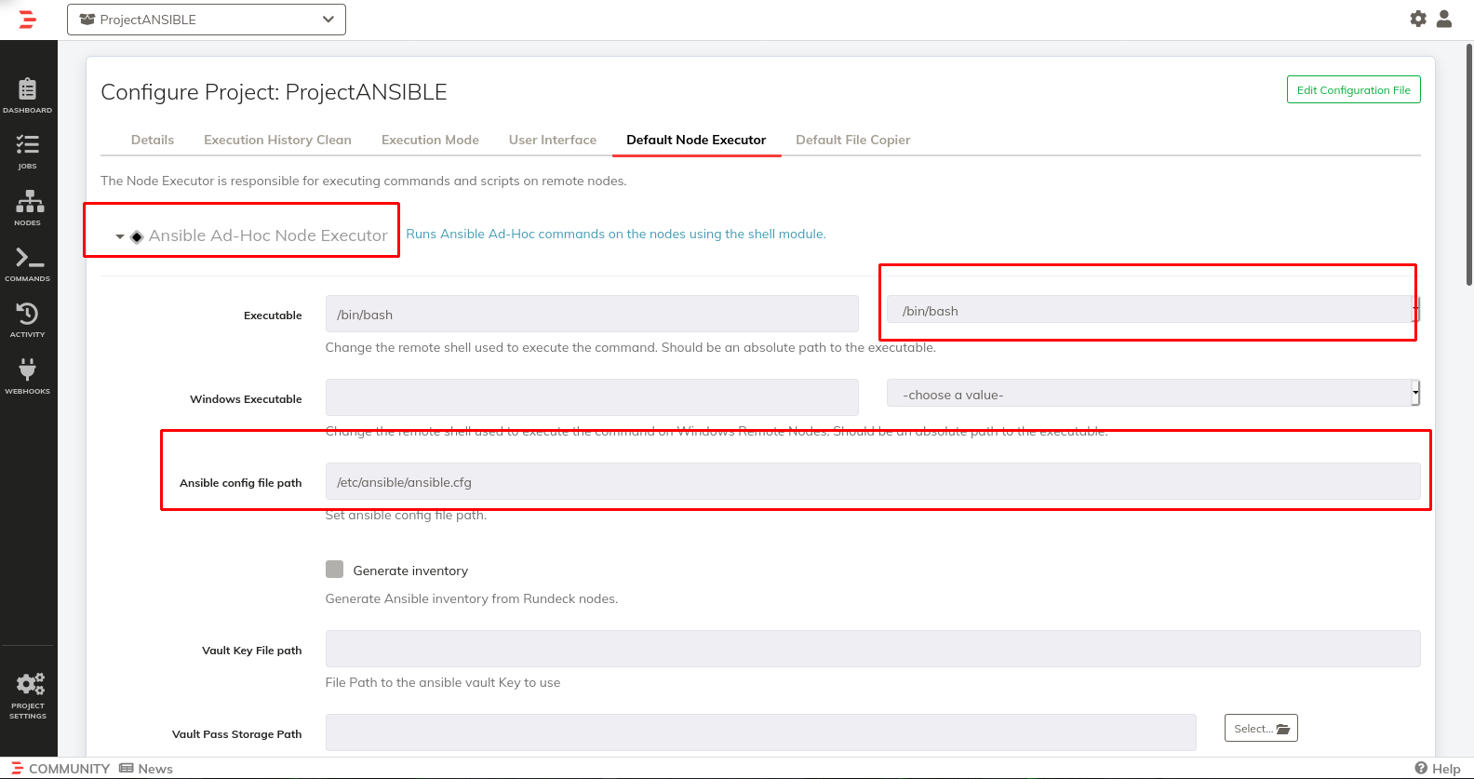The width and height of the screenshot is (1474, 779).
Task: Switch to the Execution History Clean tab
Action: click(277, 140)
